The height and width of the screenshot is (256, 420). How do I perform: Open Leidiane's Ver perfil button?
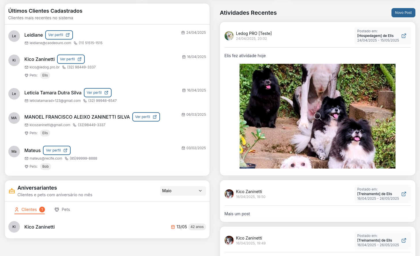59,35
